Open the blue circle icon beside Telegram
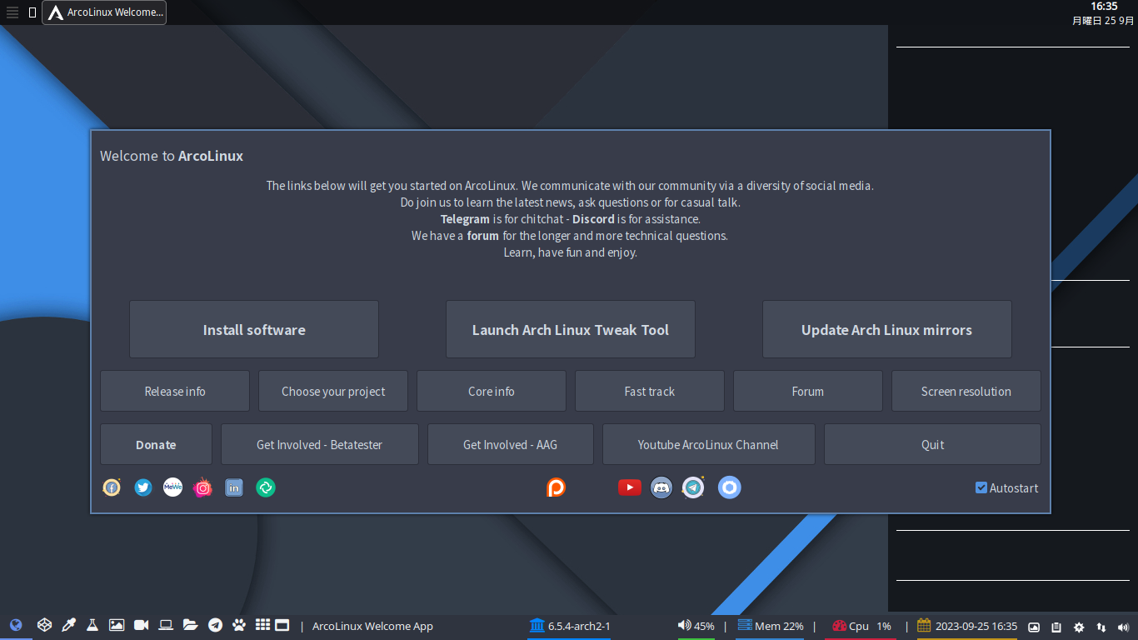The height and width of the screenshot is (640, 1138). [x=730, y=487]
